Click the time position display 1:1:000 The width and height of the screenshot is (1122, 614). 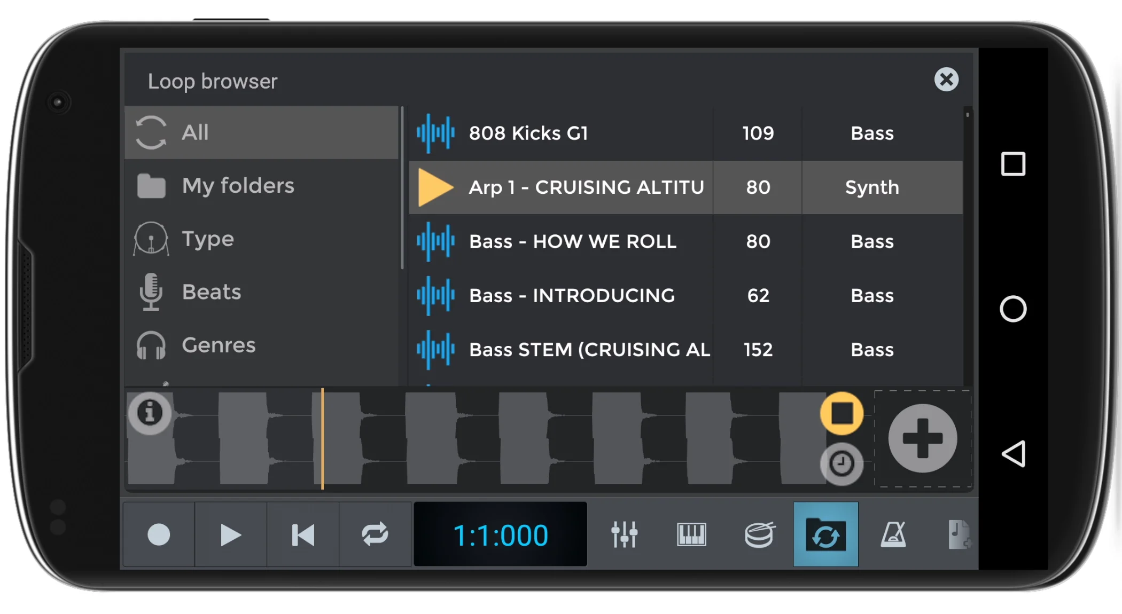pyautogui.click(x=500, y=534)
